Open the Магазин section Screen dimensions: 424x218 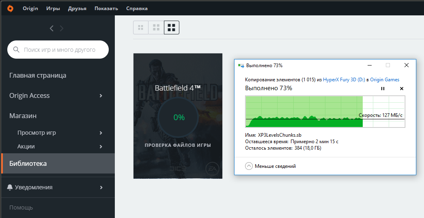23,116
